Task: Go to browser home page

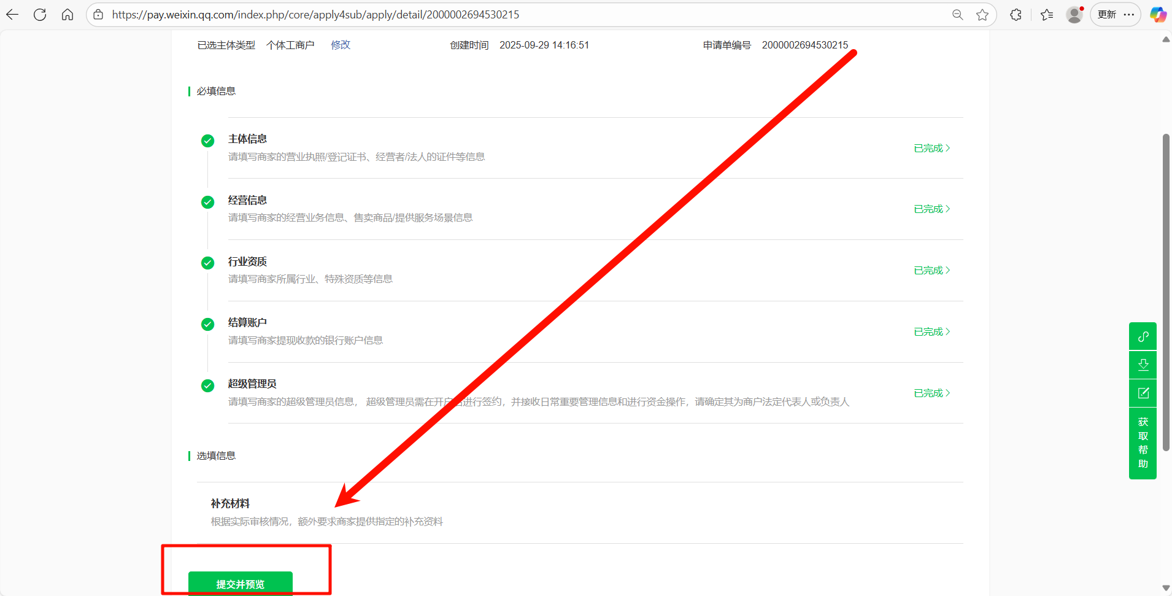Action: coord(67,15)
